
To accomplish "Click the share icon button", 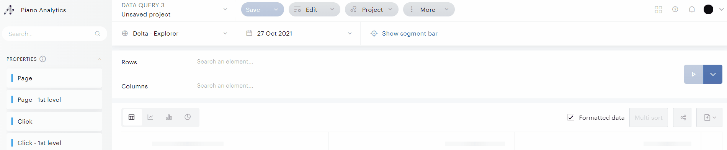I will click(683, 117).
